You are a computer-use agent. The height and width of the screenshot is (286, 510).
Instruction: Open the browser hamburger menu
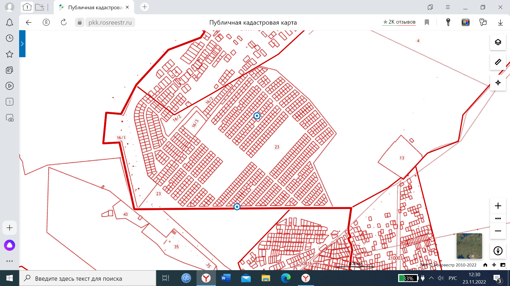coord(448,7)
